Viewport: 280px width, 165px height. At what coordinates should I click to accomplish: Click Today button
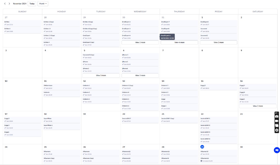tap(32, 4)
